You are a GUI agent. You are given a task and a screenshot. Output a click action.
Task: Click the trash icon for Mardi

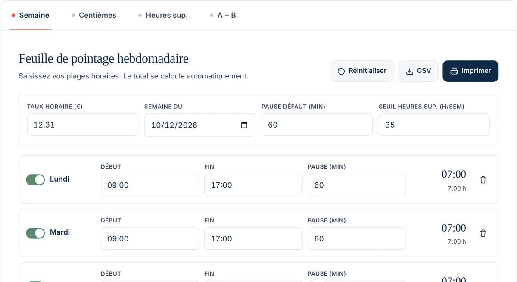pyautogui.click(x=483, y=233)
